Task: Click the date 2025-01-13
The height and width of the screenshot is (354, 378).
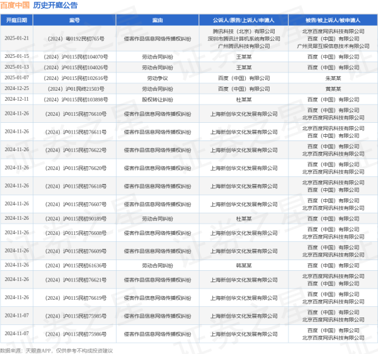Action: pos(16,67)
